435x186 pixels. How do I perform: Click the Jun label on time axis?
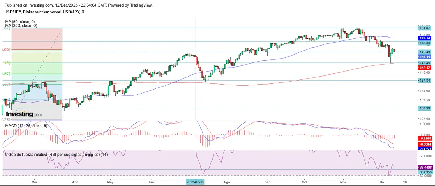click(x=151, y=183)
